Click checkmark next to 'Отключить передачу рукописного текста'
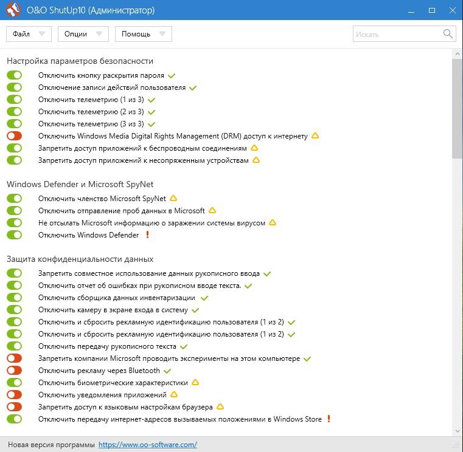Image resolution: width=463 pixels, height=452 pixels. point(184,347)
